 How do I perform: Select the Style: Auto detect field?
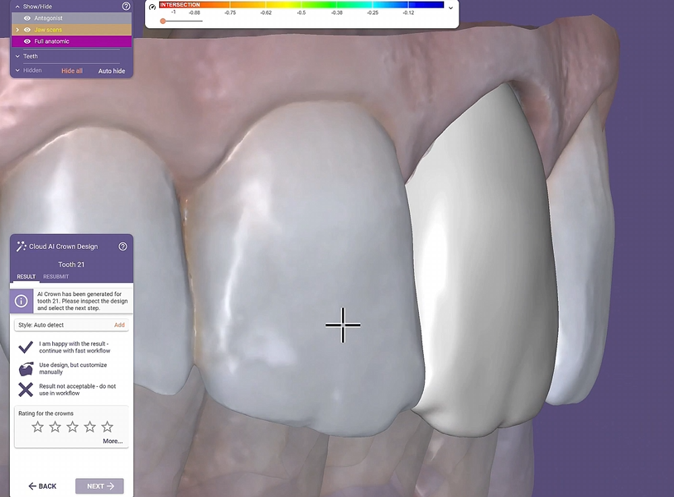(71, 325)
